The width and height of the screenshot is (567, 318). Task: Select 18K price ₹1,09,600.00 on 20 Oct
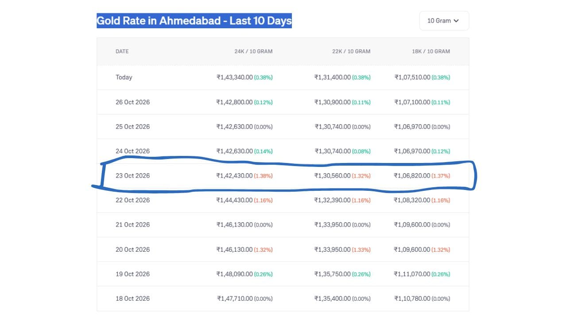click(x=412, y=250)
